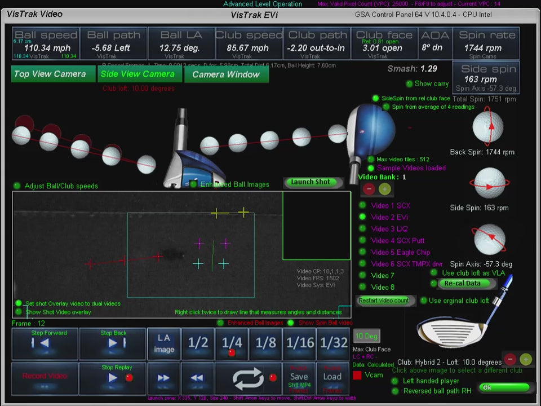Click the Re-cal Data button
The height and width of the screenshot is (406, 541).
point(467,284)
